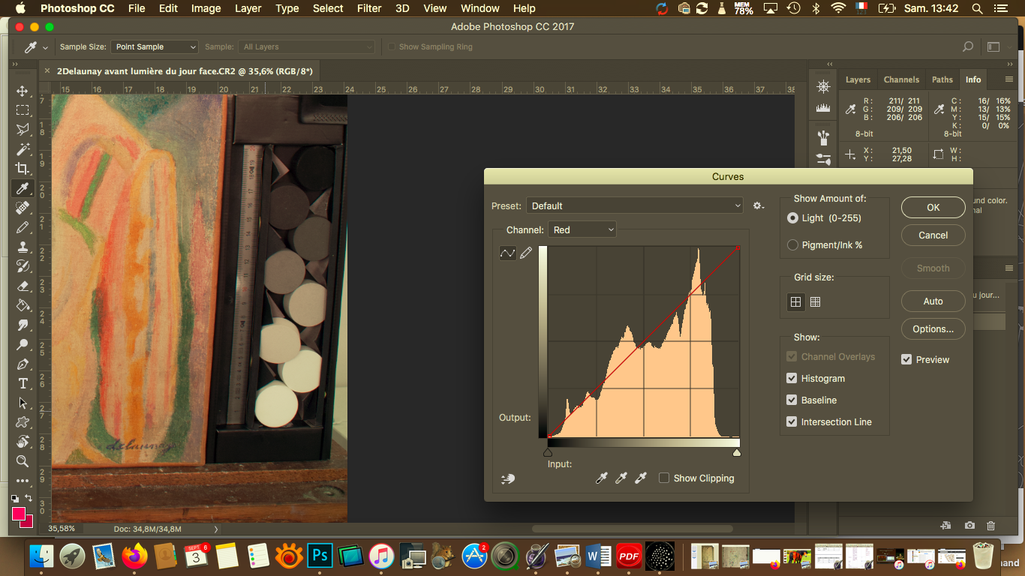Select the Pen tool
1025x576 pixels.
(x=23, y=364)
